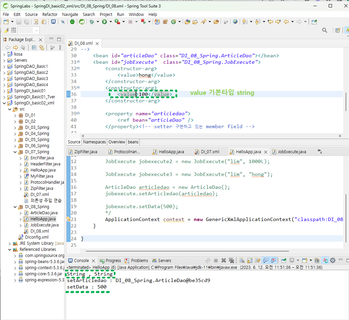
Task: Open Console preferences gear icon
Action: [333, 260]
